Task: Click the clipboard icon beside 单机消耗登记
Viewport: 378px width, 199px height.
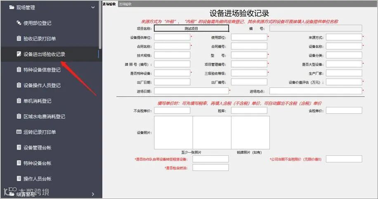Action: (x=19, y=101)
